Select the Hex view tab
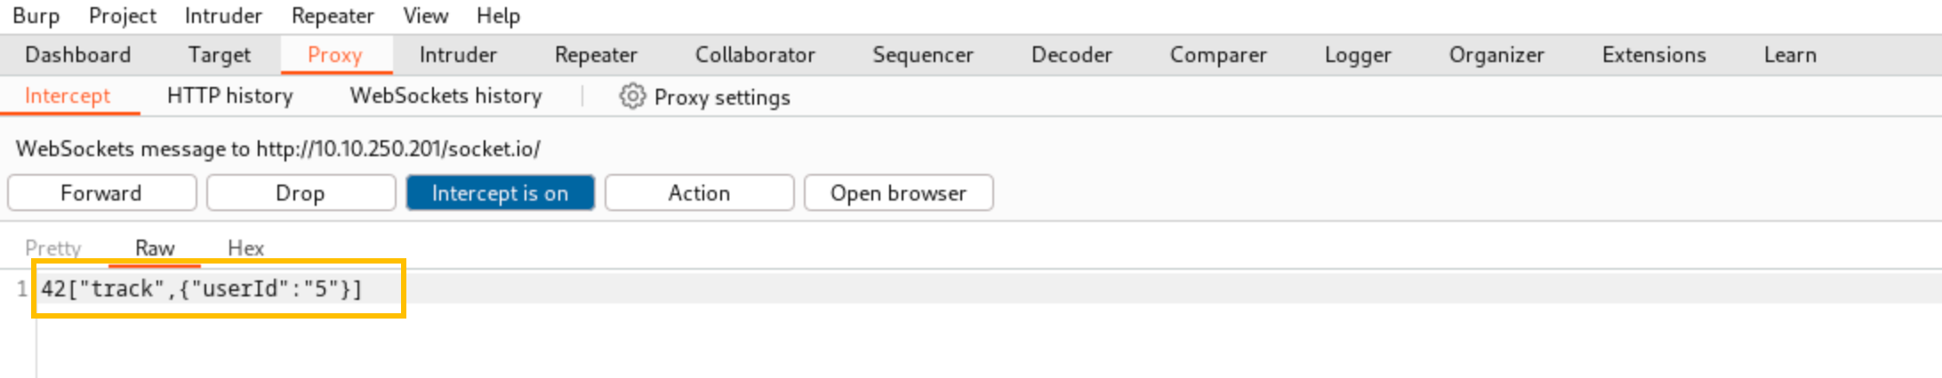The height and width of the screenshot is (378, 1942). [245, 248]
